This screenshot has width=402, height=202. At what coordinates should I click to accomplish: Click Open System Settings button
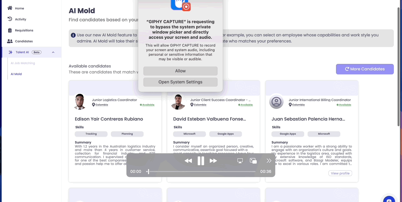point(180,82)
